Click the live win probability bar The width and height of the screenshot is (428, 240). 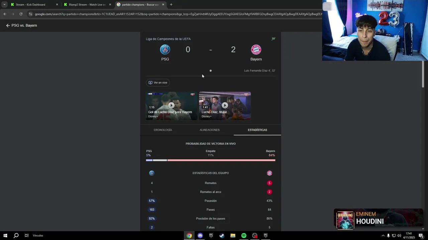pos(211,160)
